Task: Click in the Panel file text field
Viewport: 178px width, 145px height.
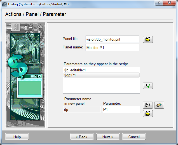Action: 112,39
